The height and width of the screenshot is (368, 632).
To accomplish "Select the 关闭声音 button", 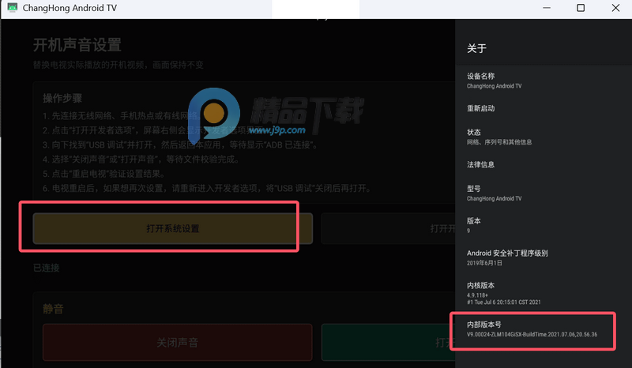I will pos(177,343).
